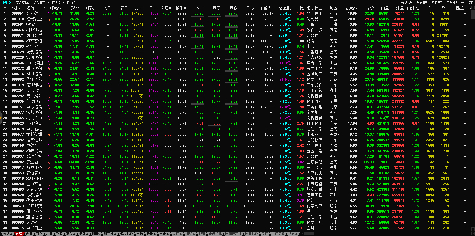Click the bottom horizontal scrollbar thumb
Screen dimensions: 475x236
[x=309, y=234]
